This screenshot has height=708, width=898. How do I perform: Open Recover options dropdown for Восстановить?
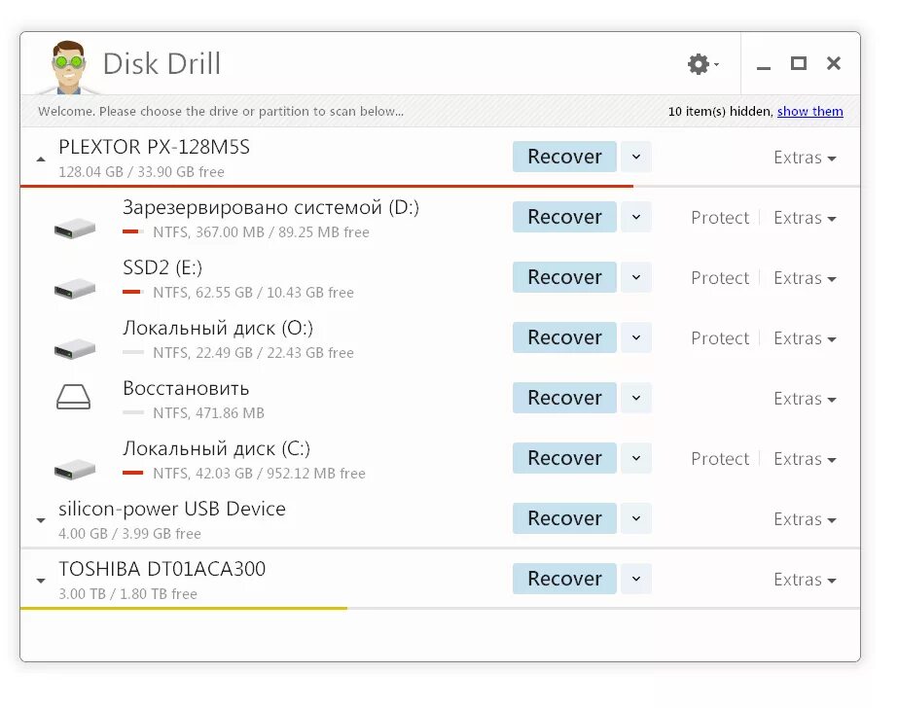pyautogui.click(x=636, y=398)
